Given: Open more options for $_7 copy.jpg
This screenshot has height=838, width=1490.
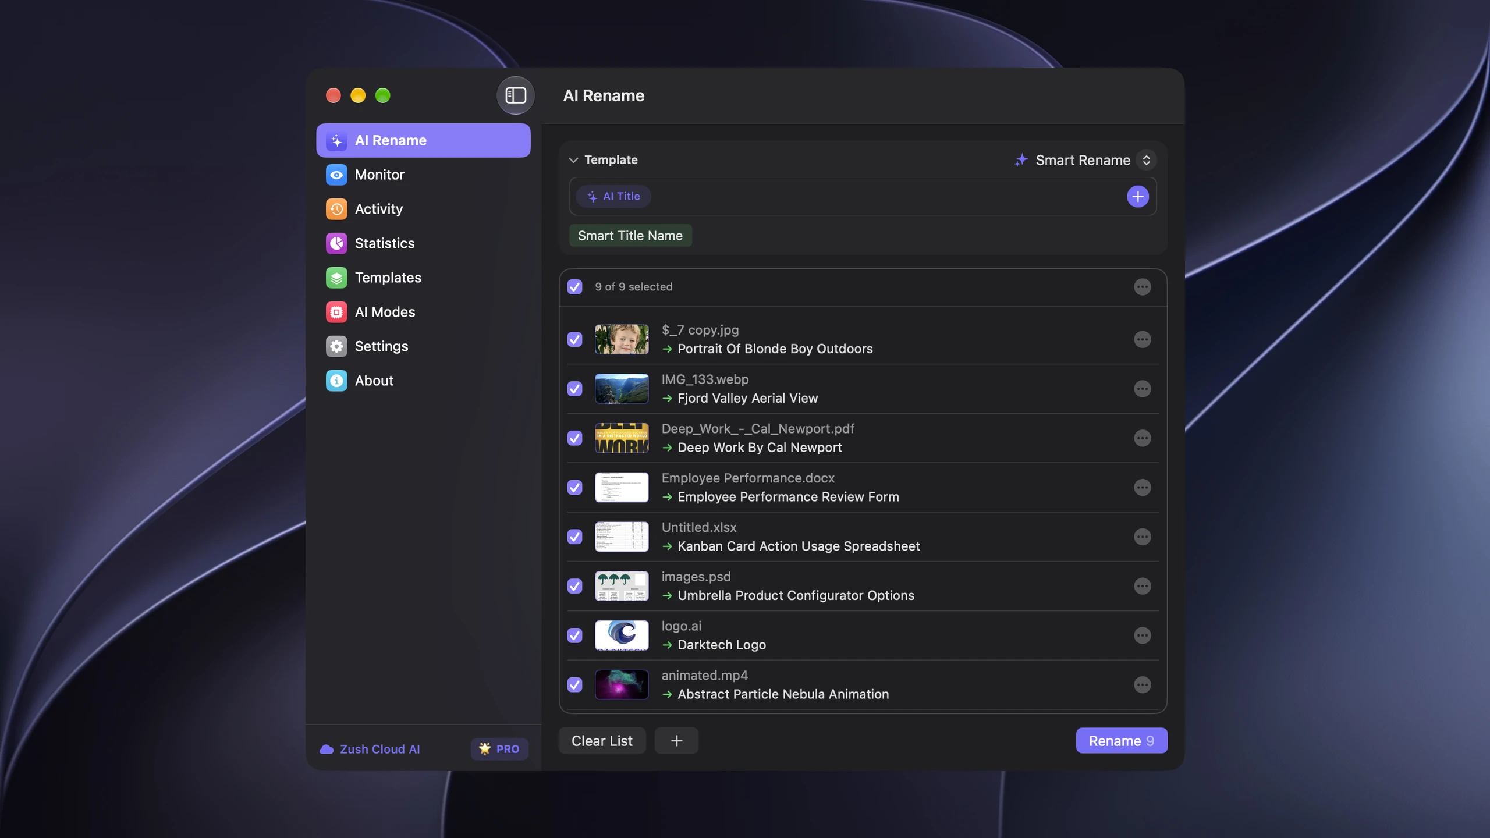Looking at the screenshot, I should (x=1142, y=339).
